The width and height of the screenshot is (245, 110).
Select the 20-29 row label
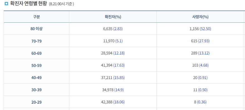[x=36, y=102]
